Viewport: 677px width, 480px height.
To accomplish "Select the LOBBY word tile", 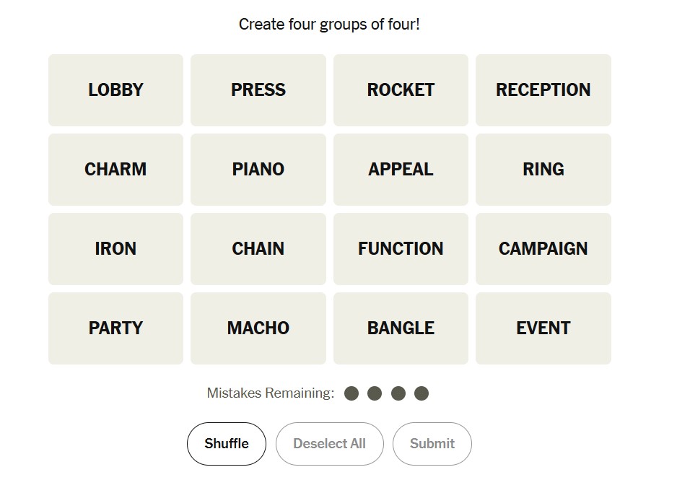I will pos(115,90).
